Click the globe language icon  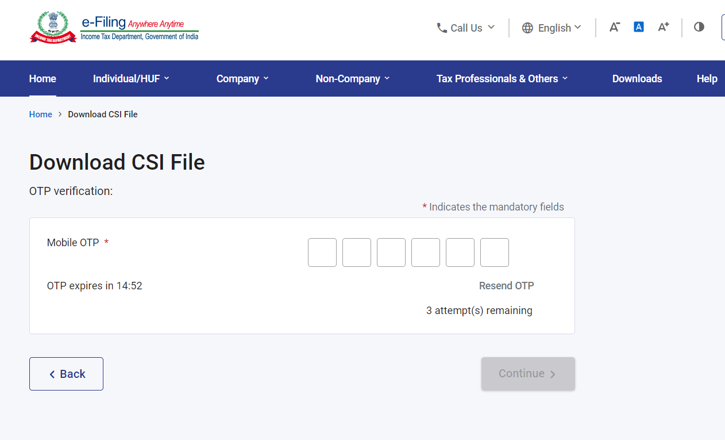click(527, 28)
